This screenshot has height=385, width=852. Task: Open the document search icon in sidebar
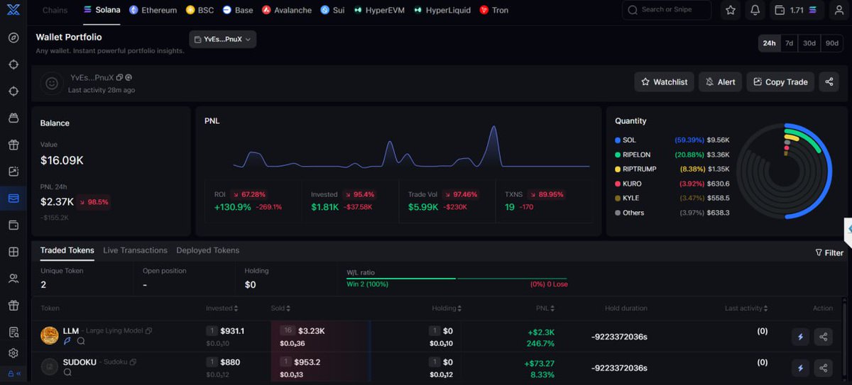13,333
